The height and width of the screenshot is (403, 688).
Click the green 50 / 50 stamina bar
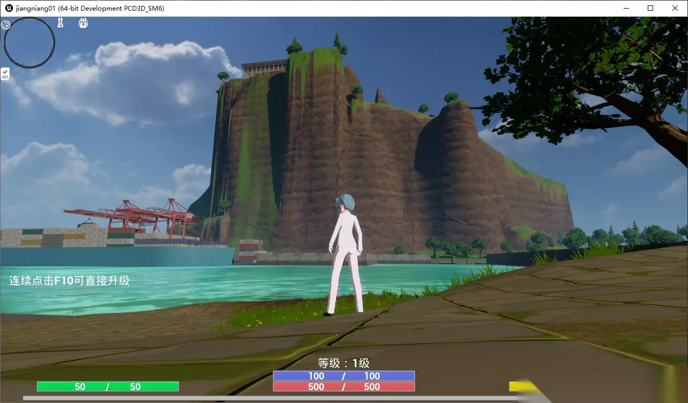click(107, 386)
